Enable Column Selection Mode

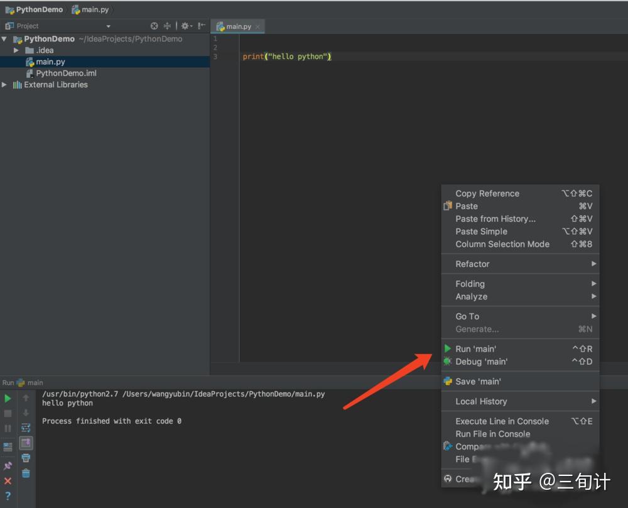click(502, 244)
